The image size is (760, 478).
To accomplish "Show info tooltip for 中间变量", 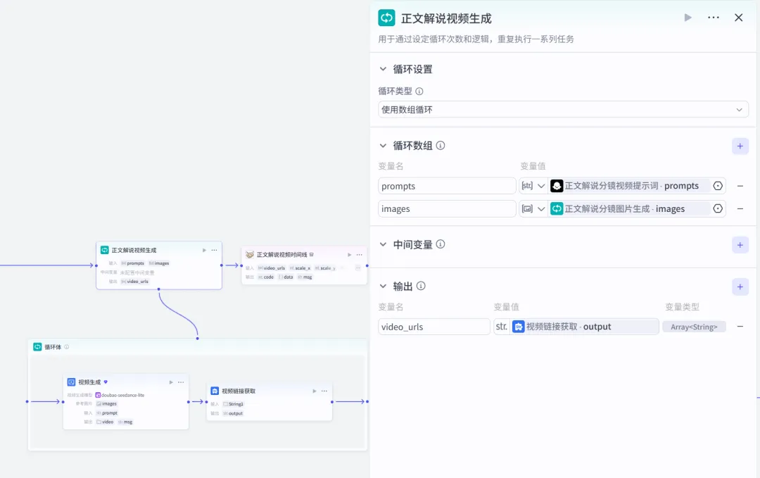I will coord(441,244).
